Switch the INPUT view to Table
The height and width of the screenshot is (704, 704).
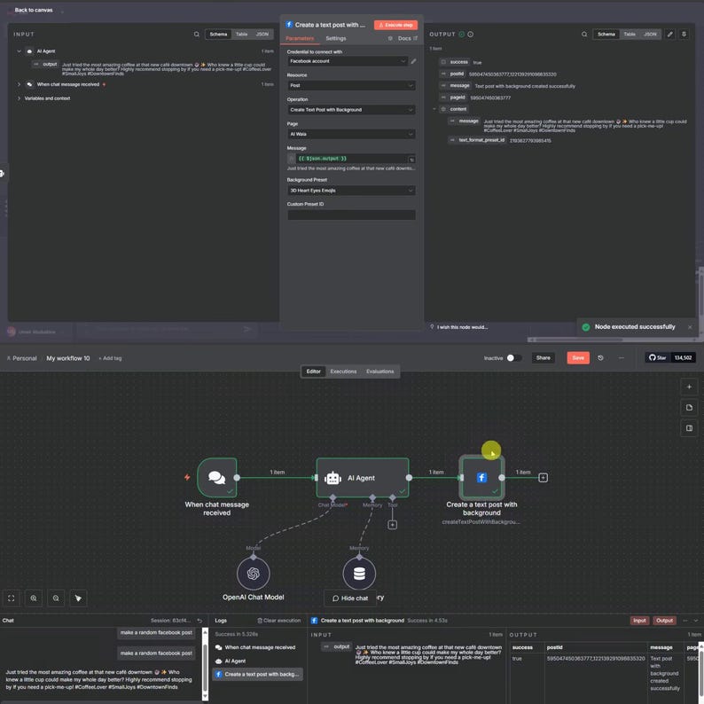tap(241, 34)
